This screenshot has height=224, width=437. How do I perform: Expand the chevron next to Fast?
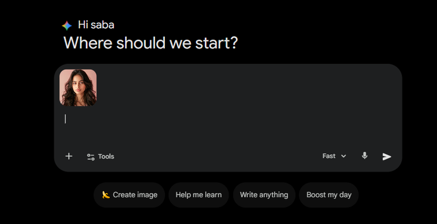click(x=344, y=156)
